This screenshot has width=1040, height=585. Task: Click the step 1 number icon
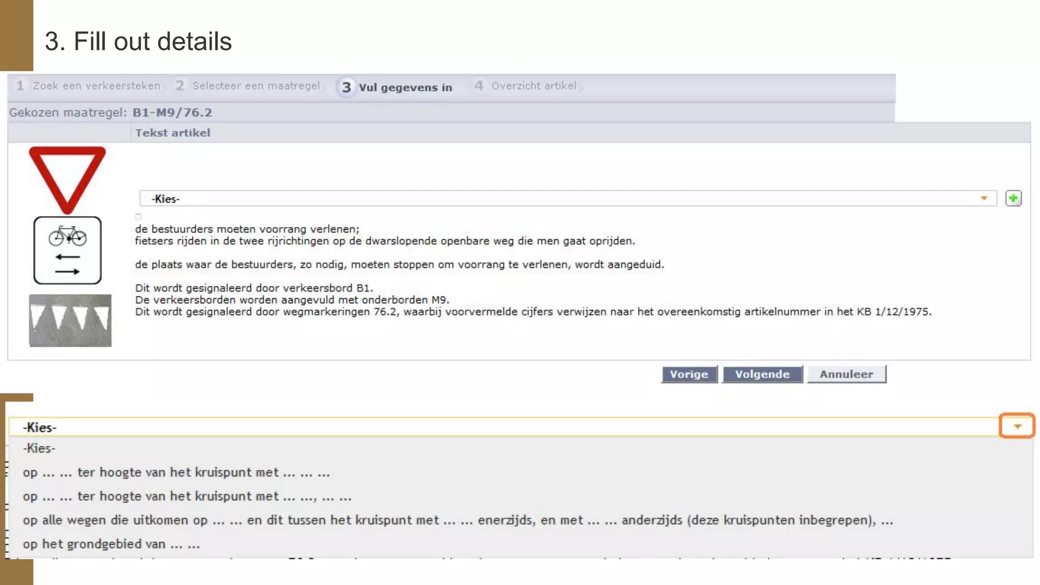point(20,85)
